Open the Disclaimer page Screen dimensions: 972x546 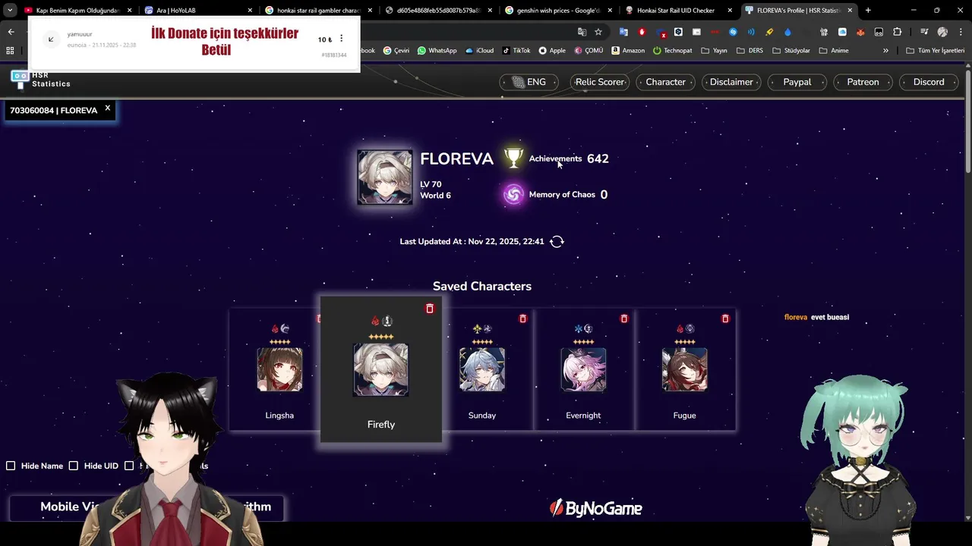tap(731, 82)
